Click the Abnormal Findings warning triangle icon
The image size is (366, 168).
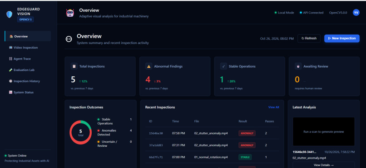pos(148,66)
